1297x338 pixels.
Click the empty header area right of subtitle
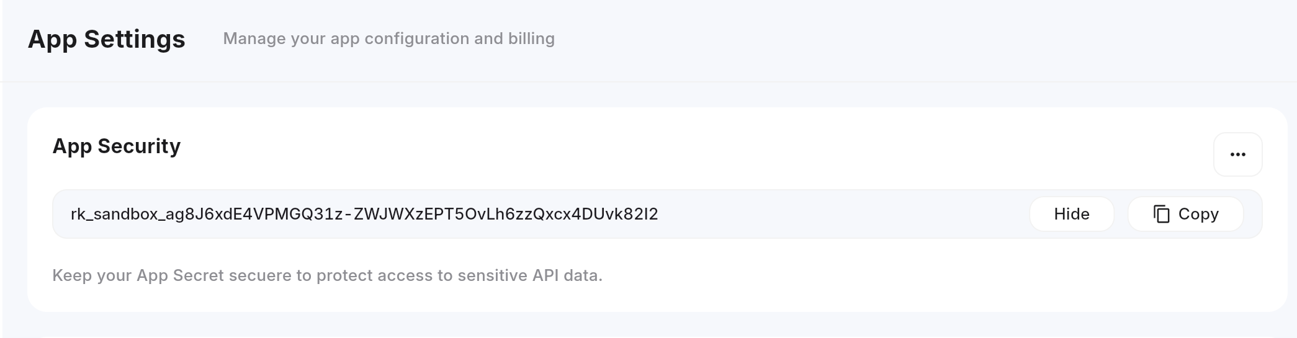point(900,38)
